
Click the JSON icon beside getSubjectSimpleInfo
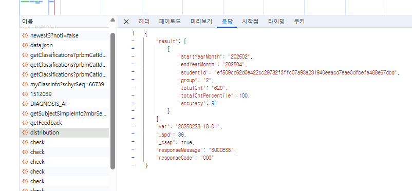pyautogui.click(x=25, y=113)
